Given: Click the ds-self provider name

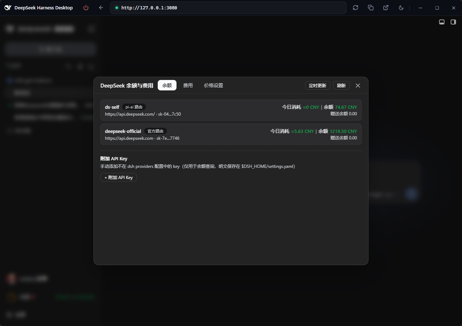Looking at the screenshot, I should [112, 107].
